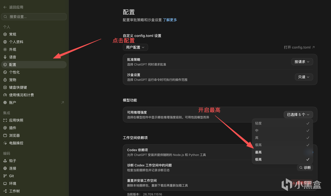Click the 诊断 Codex 工作空间中的问题 text
This screenshot has width=331, height=196.
click(149, 165)
